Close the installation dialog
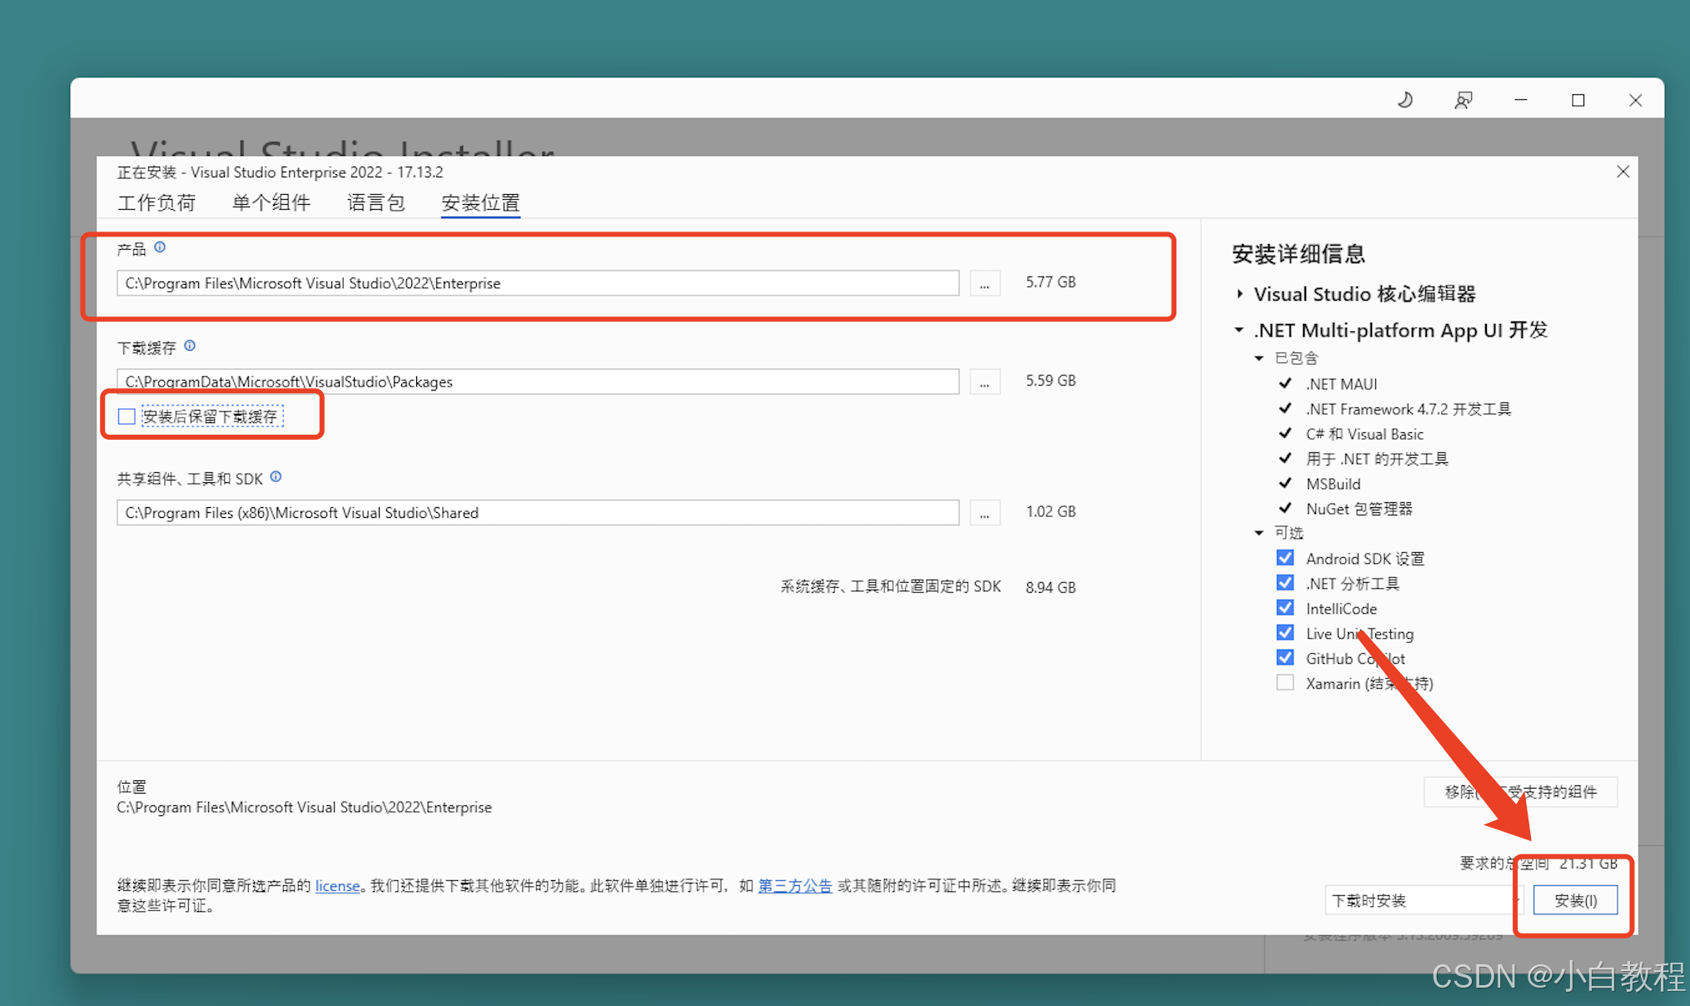This screenshot has width=1690, height=1006. click(x=1623, y=172)
